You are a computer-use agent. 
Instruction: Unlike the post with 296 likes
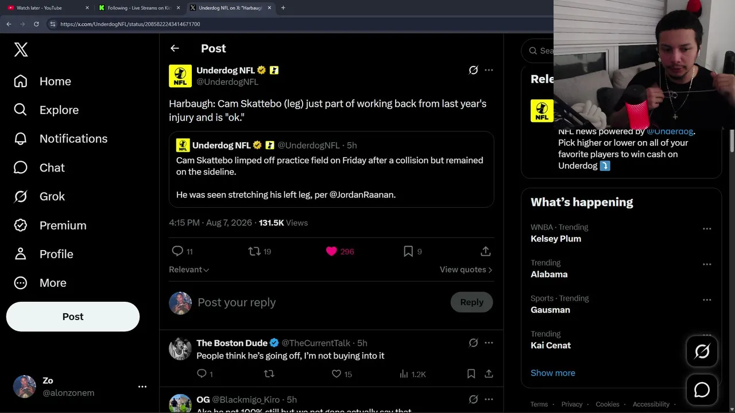(339, 251)
